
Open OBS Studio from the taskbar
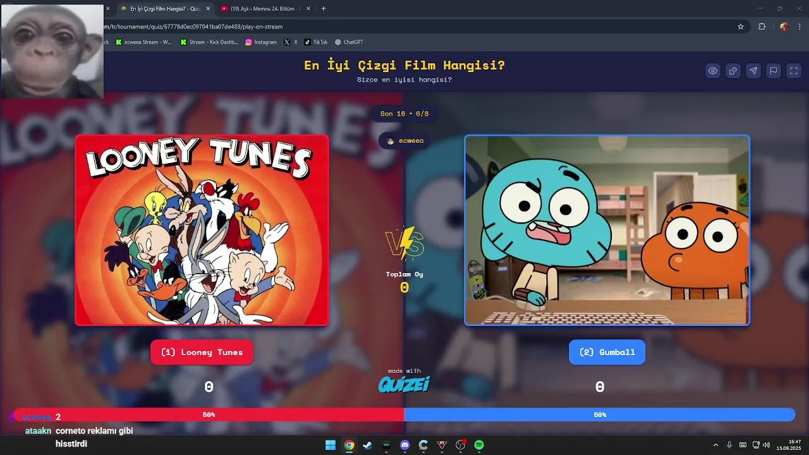tap(460, 445)
